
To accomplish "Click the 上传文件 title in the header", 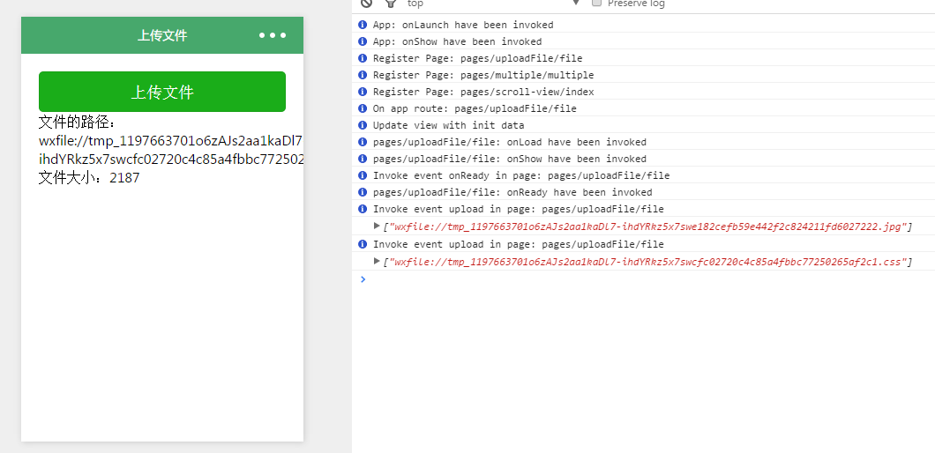I will 162,36.
